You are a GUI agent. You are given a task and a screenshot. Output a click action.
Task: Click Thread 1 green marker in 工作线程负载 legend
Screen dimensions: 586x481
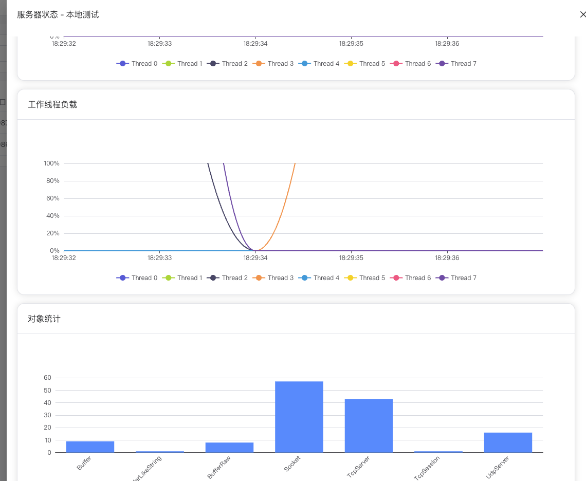(x=169, y=278)
